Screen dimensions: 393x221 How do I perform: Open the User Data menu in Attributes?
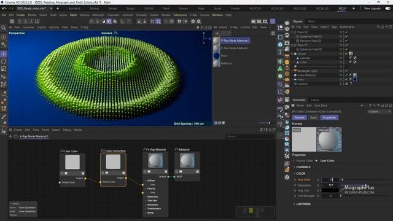tap(321, 106)
